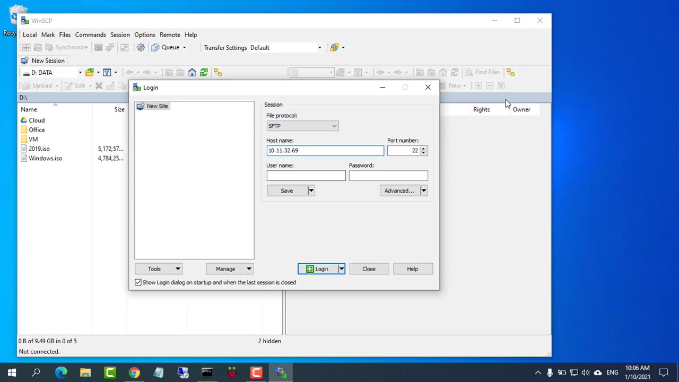Open Google Chrome from the taskbar
This screenshot has height=382, width=679.
pos(134,372)
